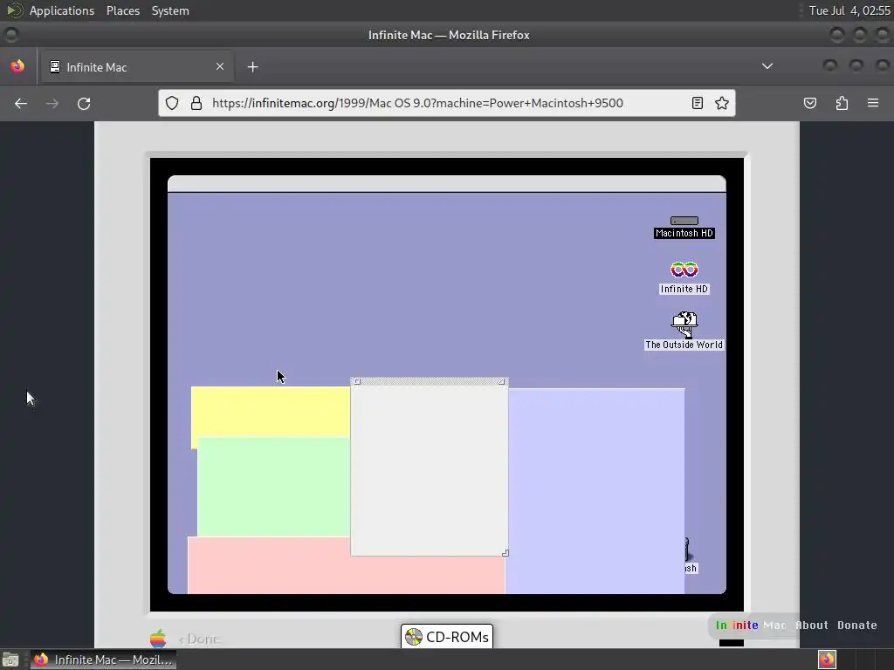Reload the current page
This screenshot has height=670, width=894.
click(x=84, y=103)
